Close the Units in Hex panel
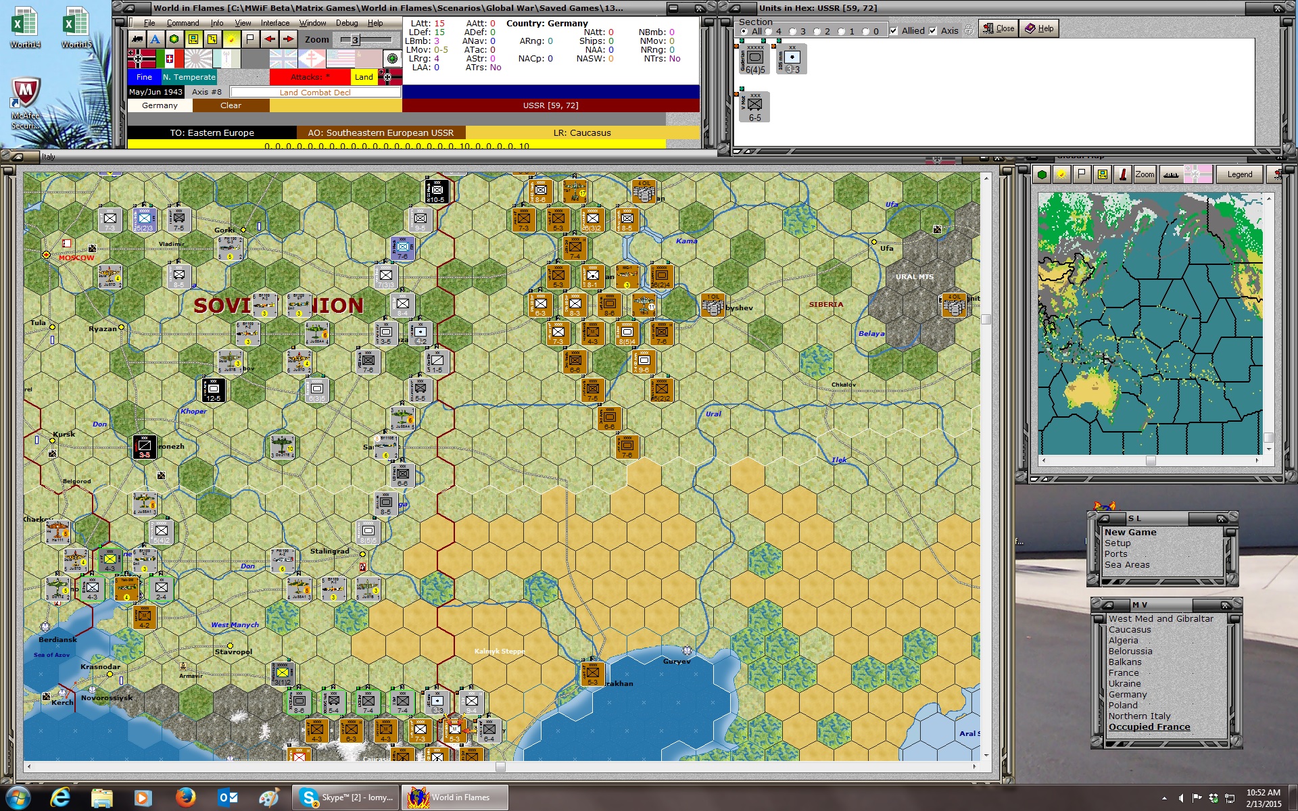The width and height of the screenshot is (1298, 811). point(999,28)
